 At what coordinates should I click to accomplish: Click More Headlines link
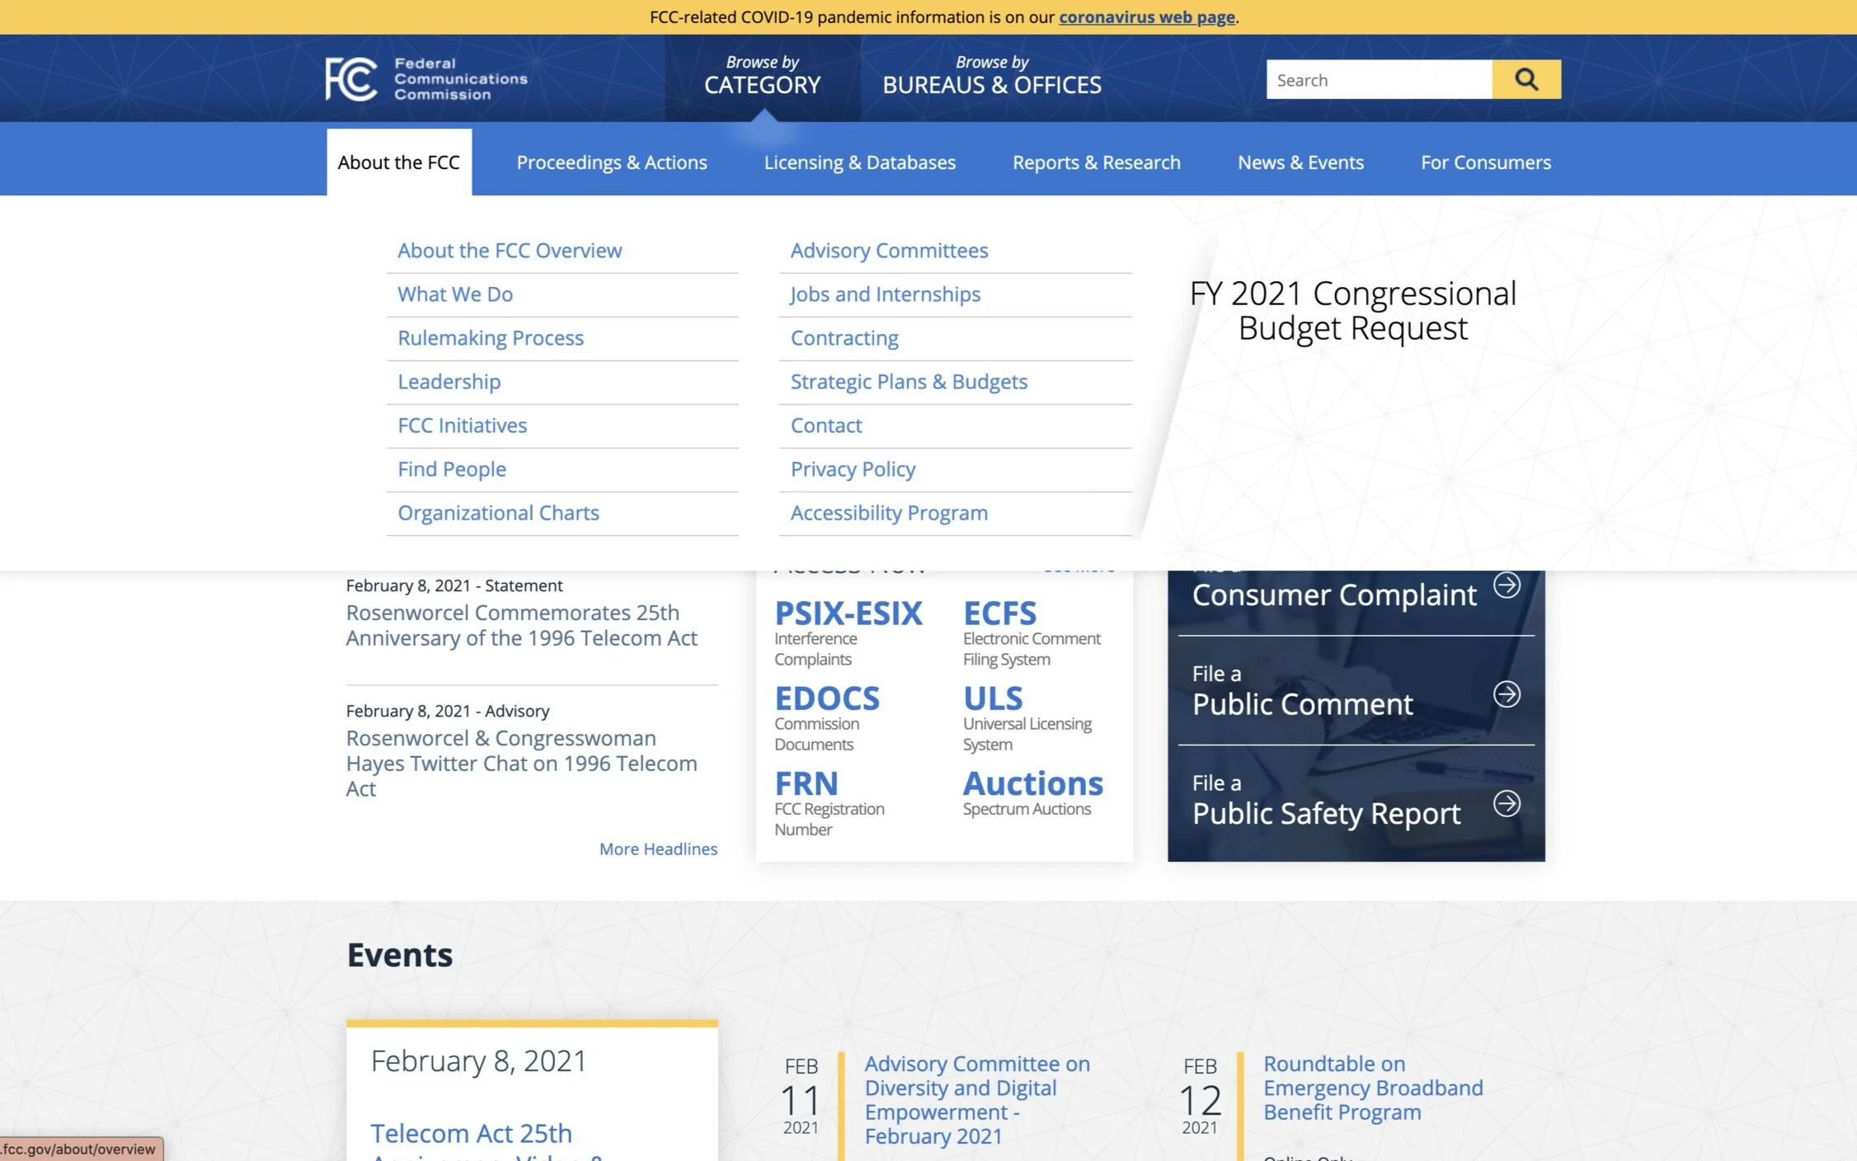657,848
